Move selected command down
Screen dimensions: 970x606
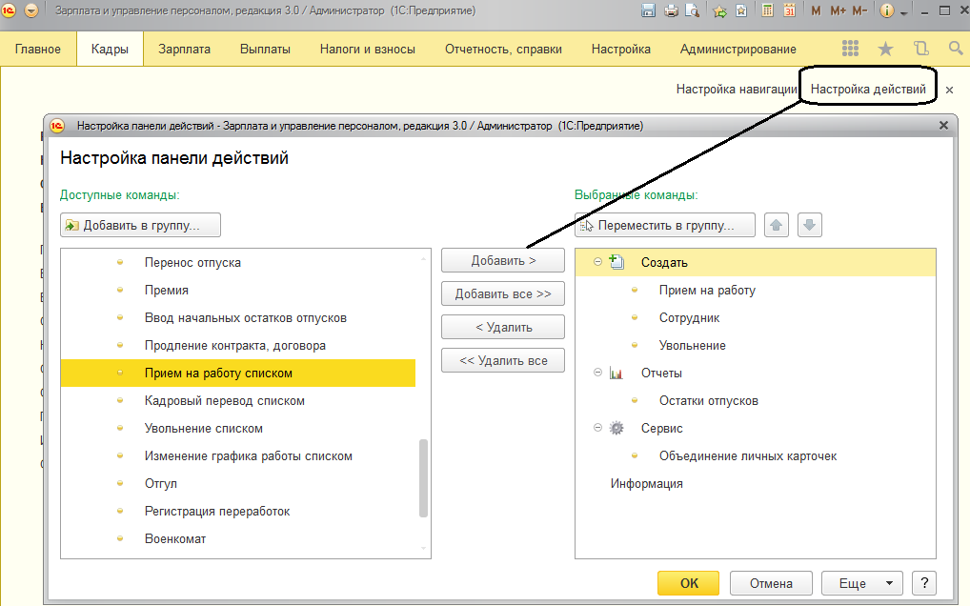click(809, 225)
